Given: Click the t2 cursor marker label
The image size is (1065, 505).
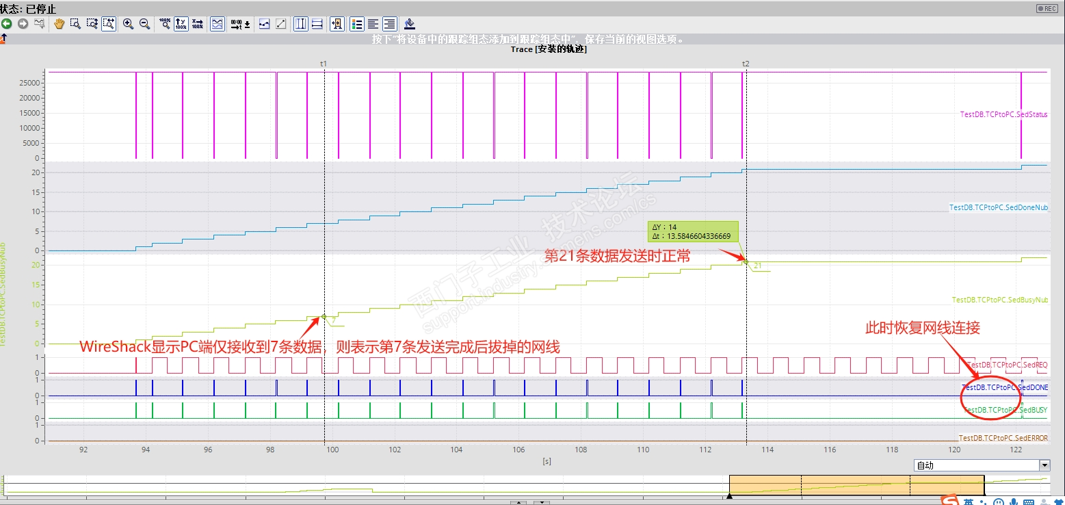Looking at the screenshot, I should pyautogui.click(x=746, y=64).
